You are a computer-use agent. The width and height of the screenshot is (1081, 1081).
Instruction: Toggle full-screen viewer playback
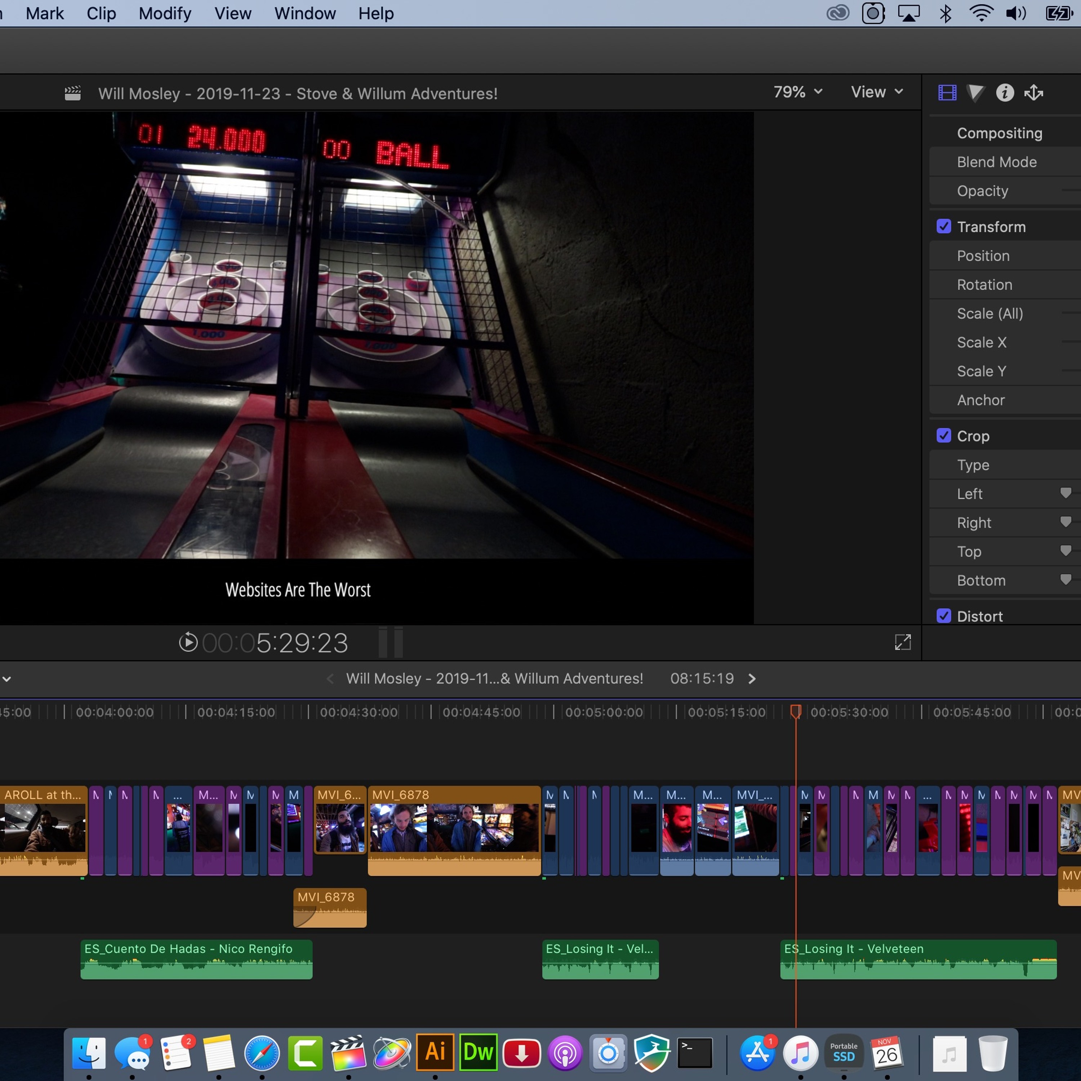(x=903, y=642)
